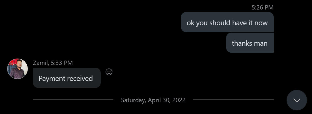
Task: Click the 5:26 PM timestamp
Action: (x=262, y=7)
